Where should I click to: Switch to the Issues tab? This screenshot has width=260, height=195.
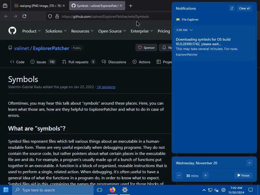click(43, 62)
